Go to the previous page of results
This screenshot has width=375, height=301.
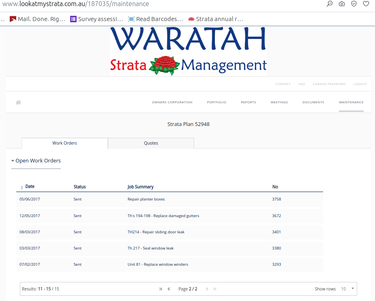pos(169,289)
